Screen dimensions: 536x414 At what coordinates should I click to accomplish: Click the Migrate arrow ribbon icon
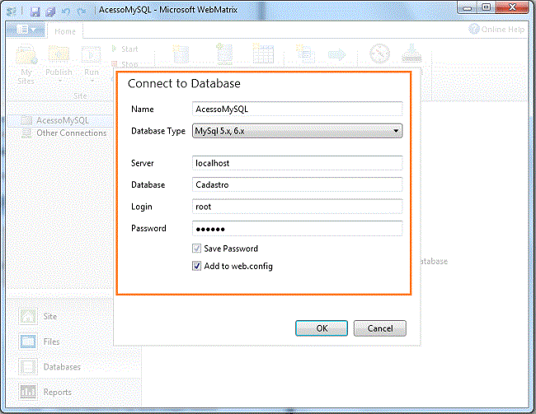(336, 54)
